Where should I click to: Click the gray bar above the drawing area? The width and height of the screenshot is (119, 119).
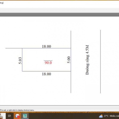coord(59,15)
